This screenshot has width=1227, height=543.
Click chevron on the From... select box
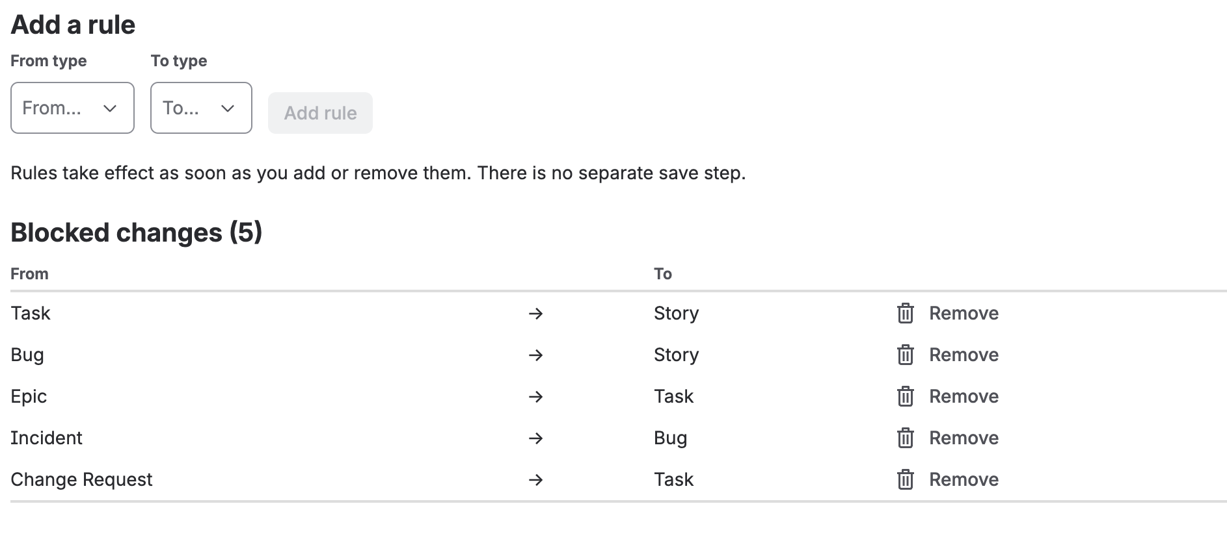[110, 108]
